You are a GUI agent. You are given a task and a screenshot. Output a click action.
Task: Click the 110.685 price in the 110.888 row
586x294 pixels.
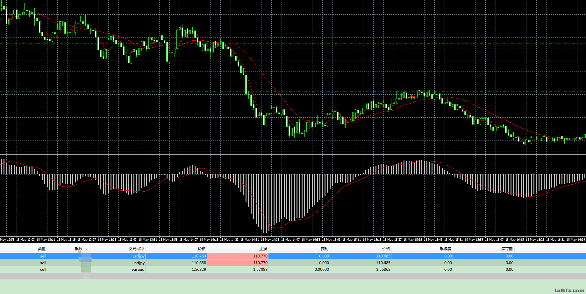point(383,263)
